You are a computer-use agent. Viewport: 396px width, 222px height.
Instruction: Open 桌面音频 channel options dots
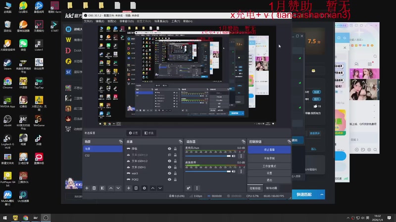[x=241, y=171]
